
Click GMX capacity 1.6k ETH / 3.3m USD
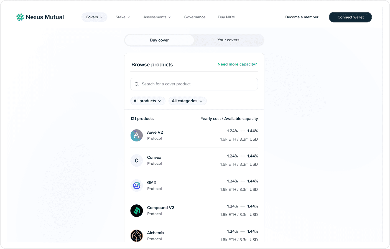(x=239, y=189)
